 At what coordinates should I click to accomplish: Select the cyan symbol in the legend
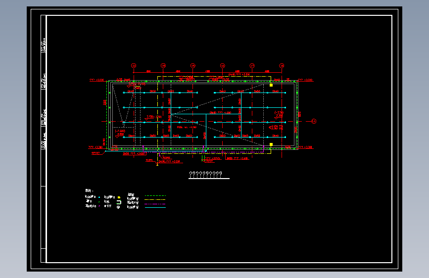coord(99,197)
